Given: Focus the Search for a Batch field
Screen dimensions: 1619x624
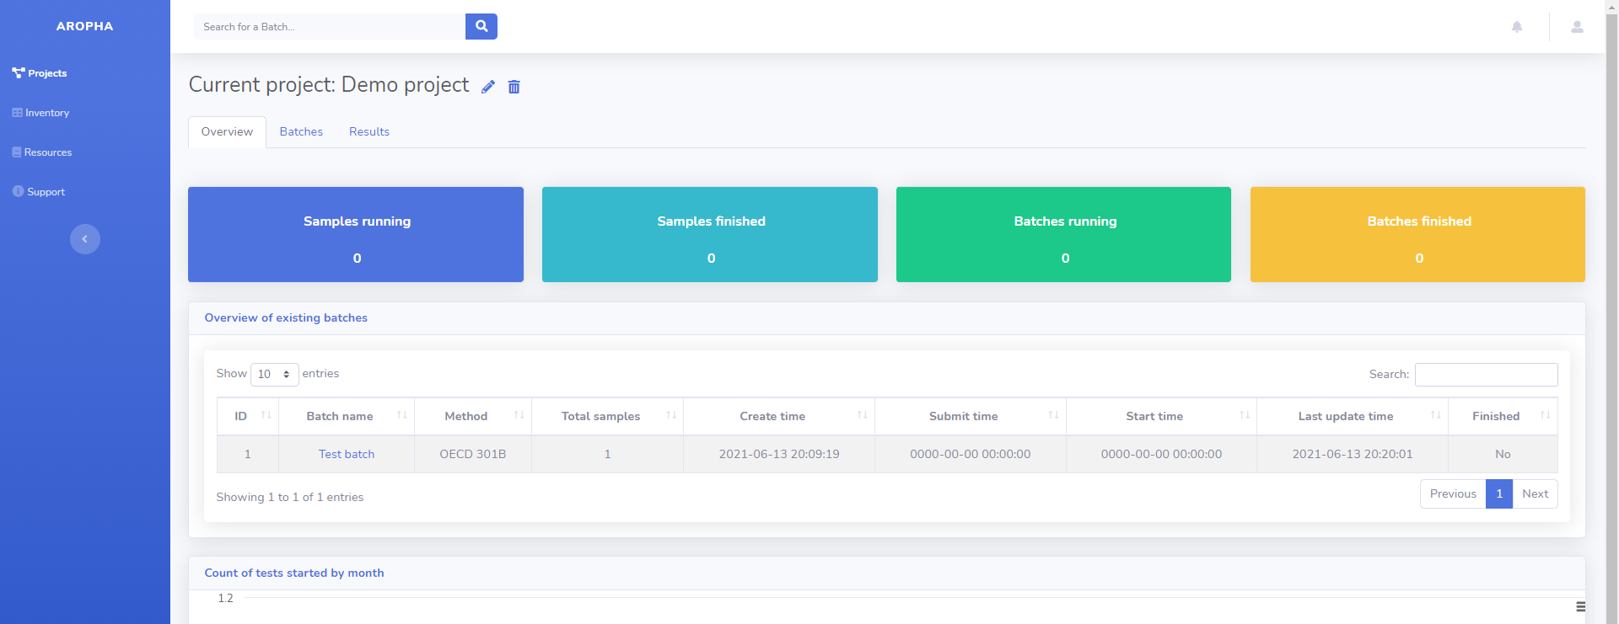Looking at the screenshot, I should tap(330, 27).
